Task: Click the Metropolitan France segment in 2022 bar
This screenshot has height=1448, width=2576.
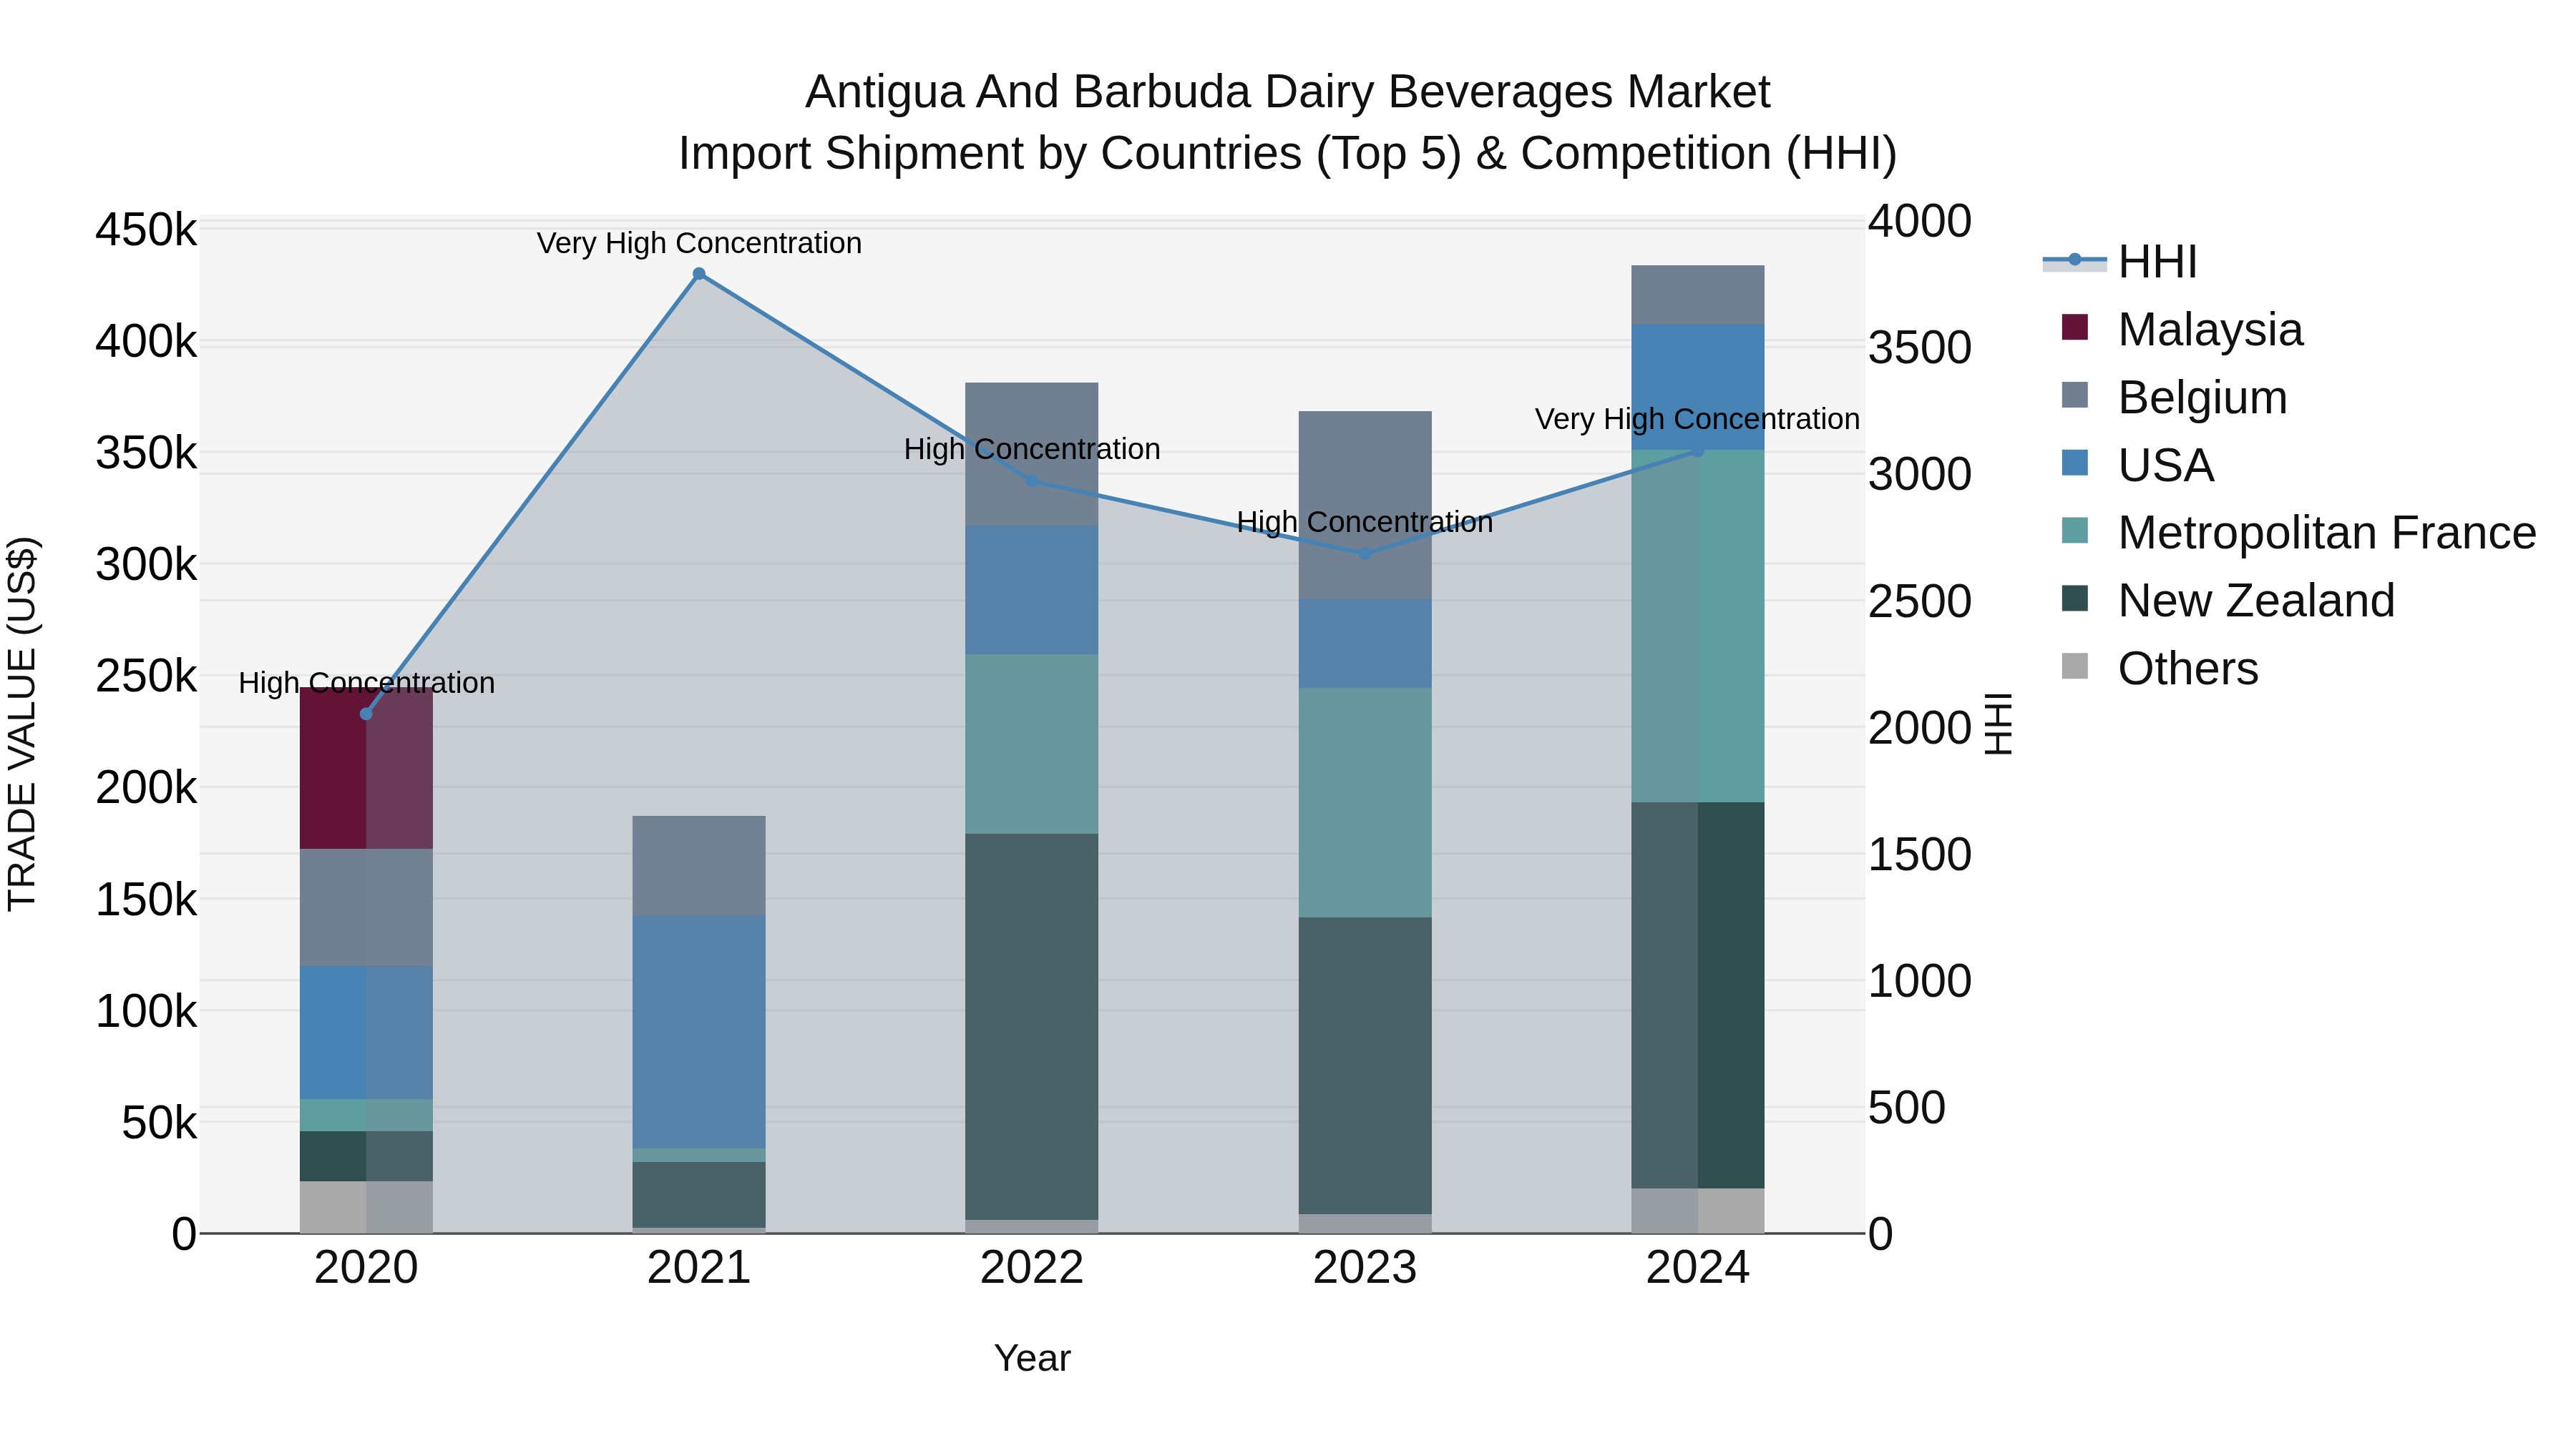Action: pos(1032,744)
